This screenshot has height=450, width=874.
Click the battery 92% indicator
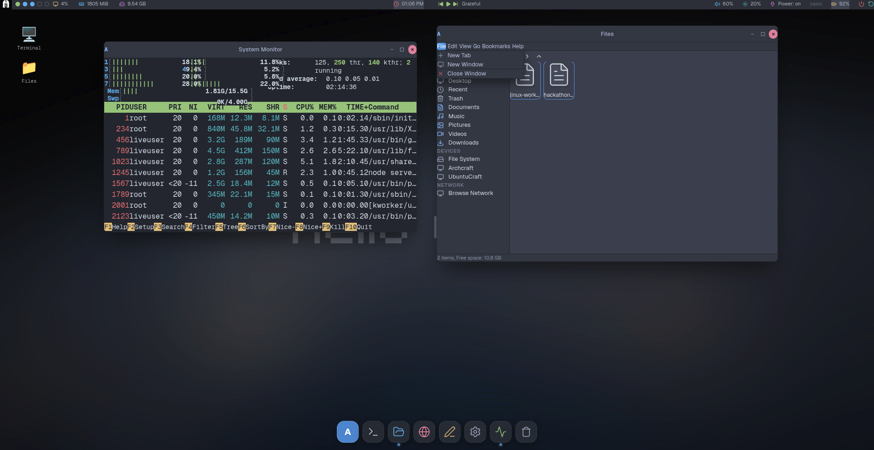840,4
